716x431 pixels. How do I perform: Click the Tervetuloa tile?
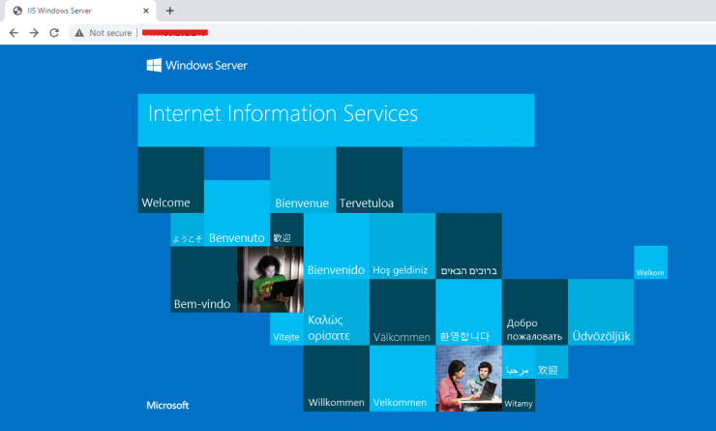pos(370,180)
